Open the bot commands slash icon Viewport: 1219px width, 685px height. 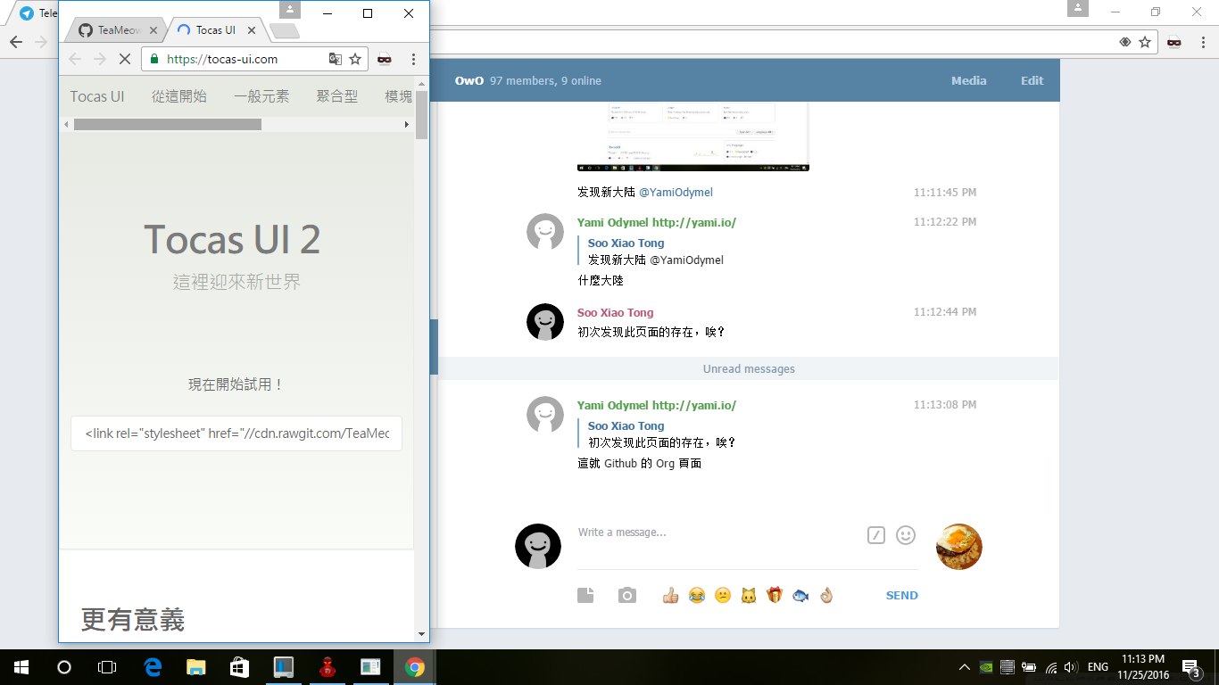[876, 535]
